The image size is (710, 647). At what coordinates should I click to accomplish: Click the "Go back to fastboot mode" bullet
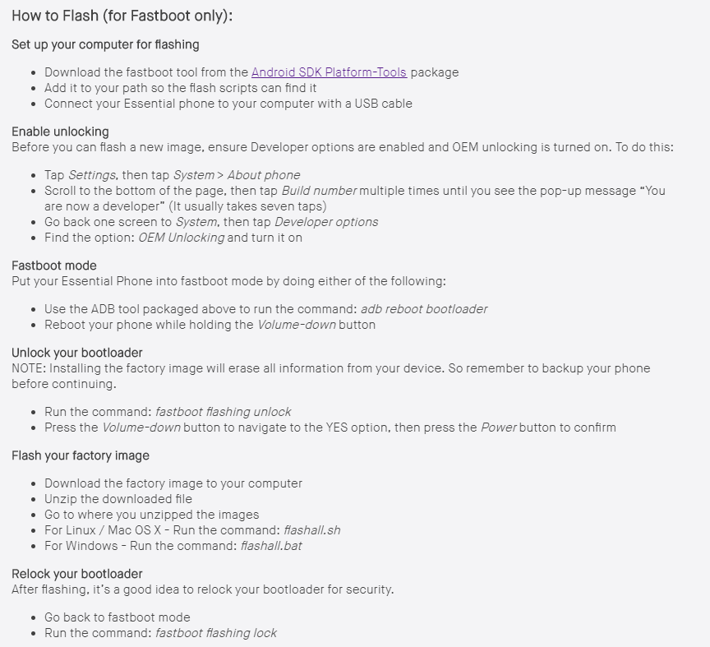pyautogui.click(x=118, y=617)
